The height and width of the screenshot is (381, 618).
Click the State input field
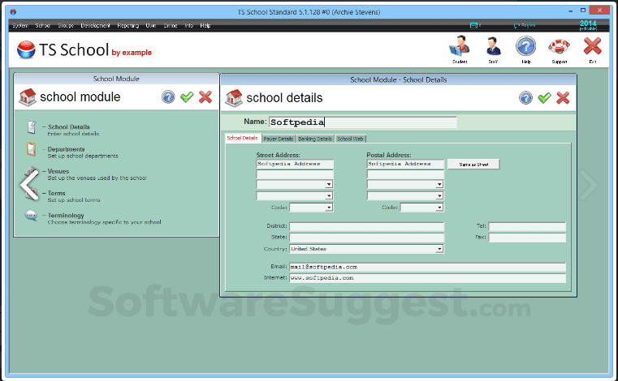pyautogui.click(x=366, y=238)
